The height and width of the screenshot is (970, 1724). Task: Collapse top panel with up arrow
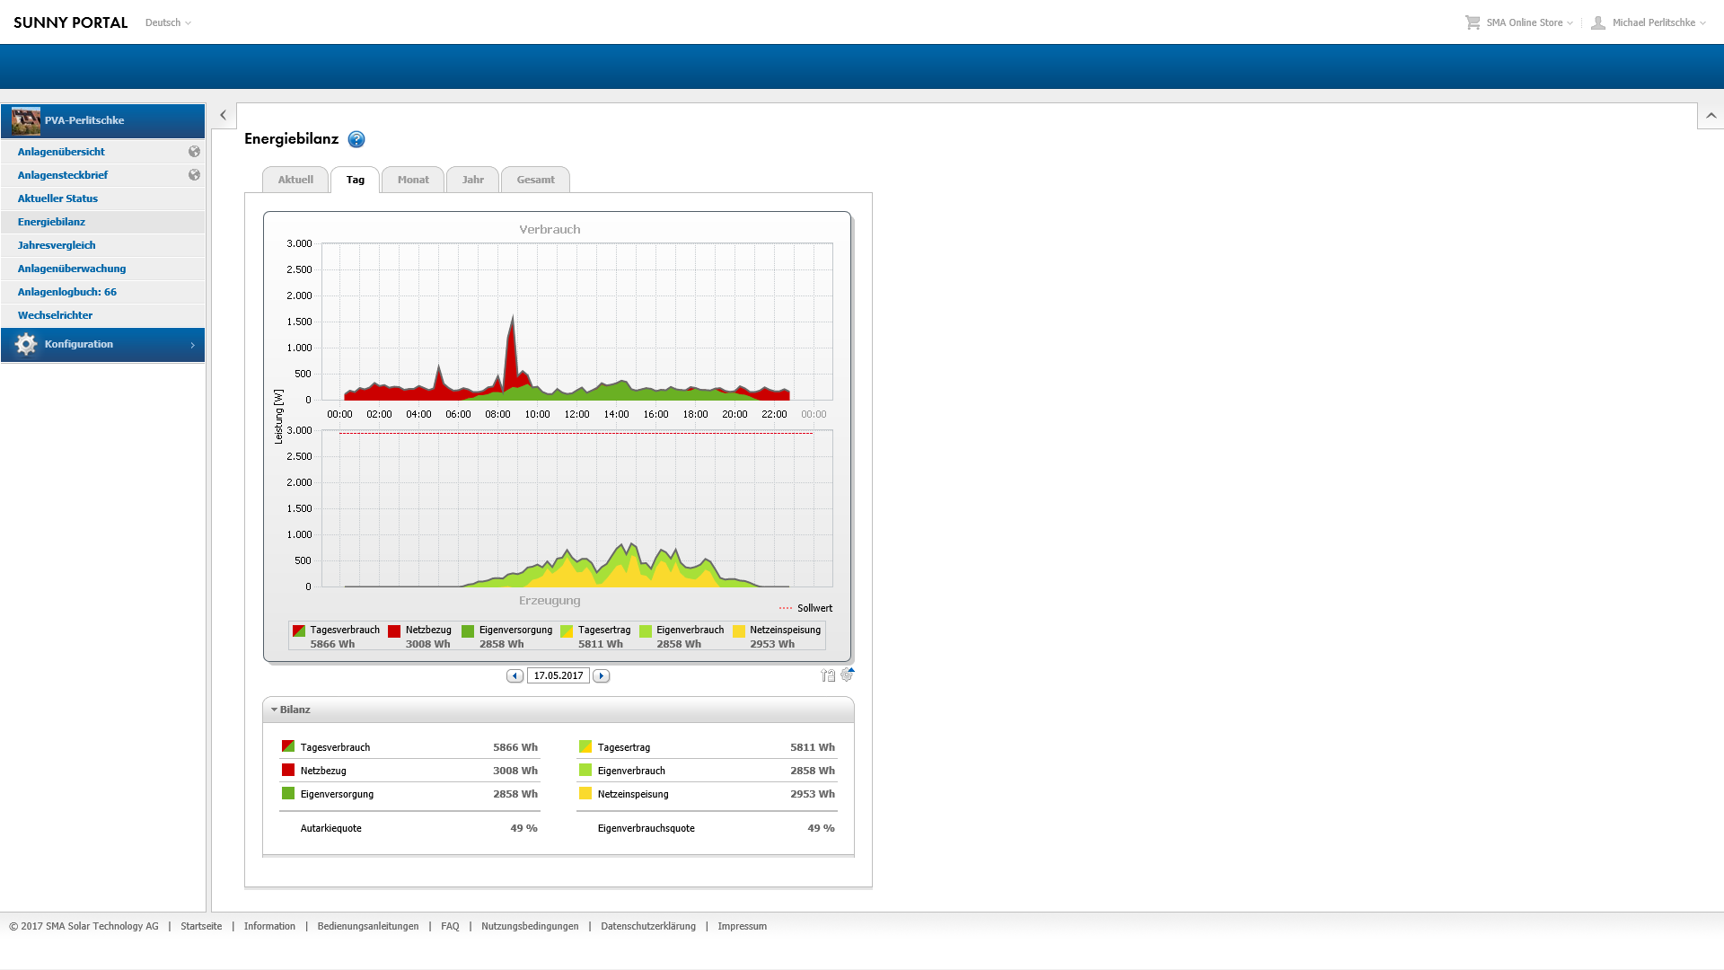pos(1711,116)
